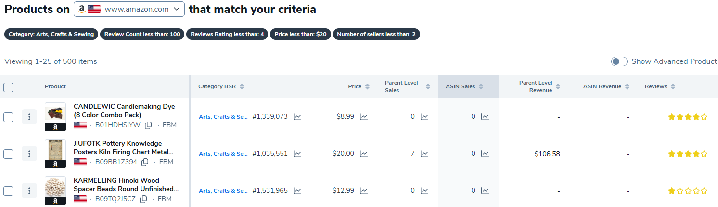718x207 pixels.
Task: Select the KARMELLING Hinoki Wood Beads checkbox
Action: coord(8,191)
